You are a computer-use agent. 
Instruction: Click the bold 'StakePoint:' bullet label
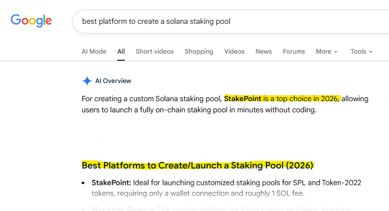click(x=111, y=183)
